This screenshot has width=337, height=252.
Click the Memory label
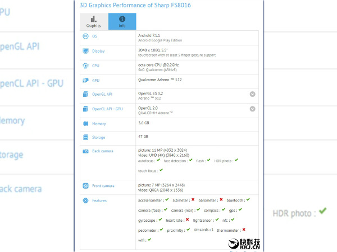click(x=99, y=124)
